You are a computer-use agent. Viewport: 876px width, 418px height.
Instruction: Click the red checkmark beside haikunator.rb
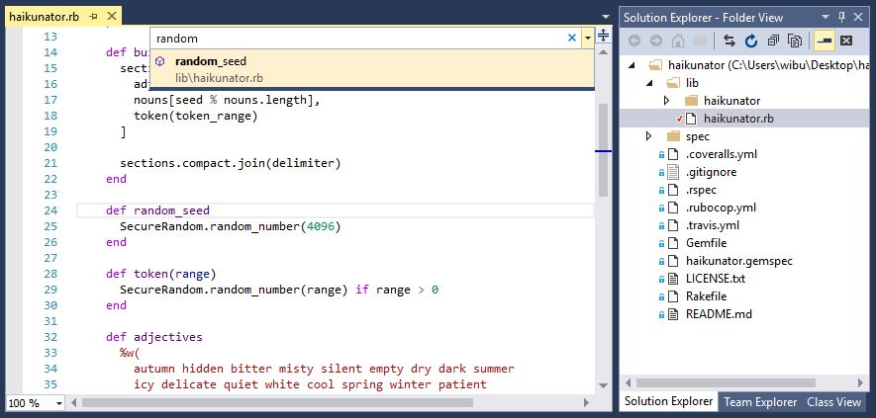click(x=679, y=119)
